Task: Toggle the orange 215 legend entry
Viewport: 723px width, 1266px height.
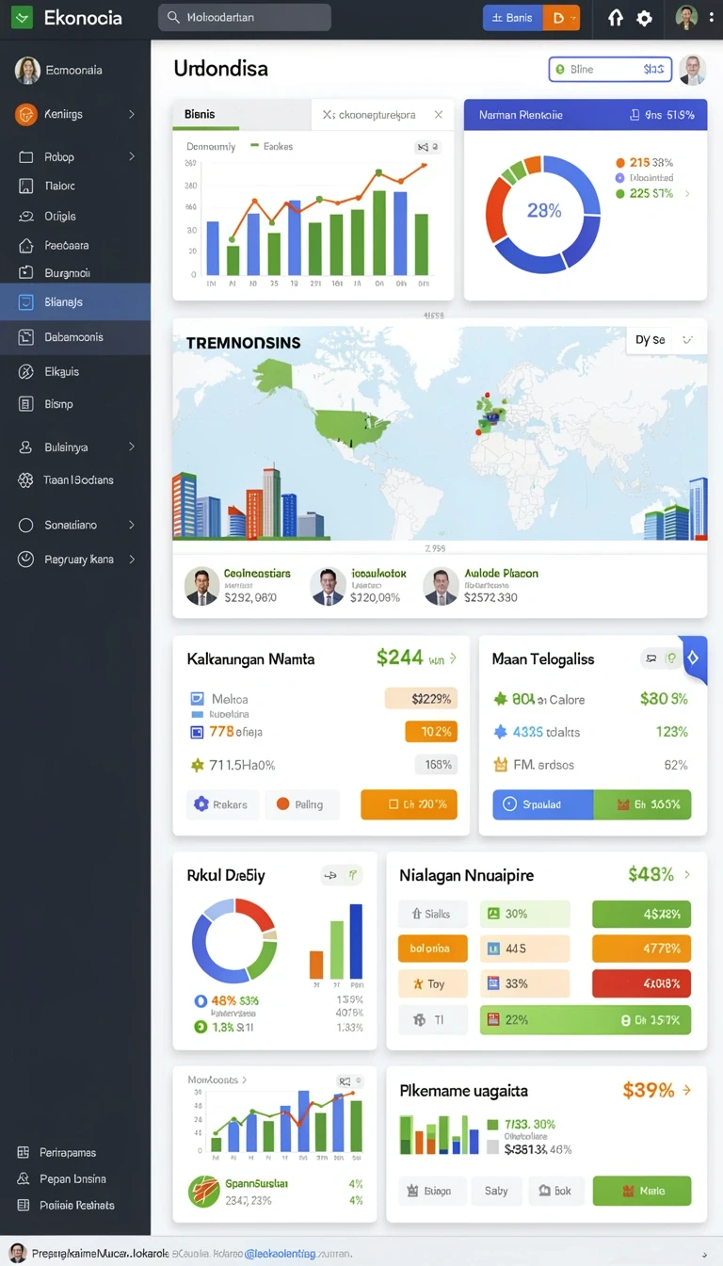Action: point(645,162)
